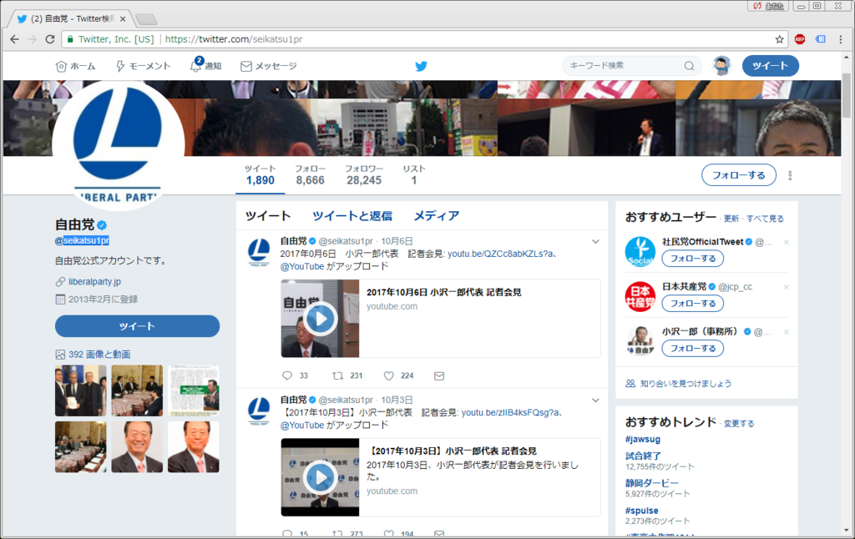Click the Twitter bird logo in the header

click(421, 66)
